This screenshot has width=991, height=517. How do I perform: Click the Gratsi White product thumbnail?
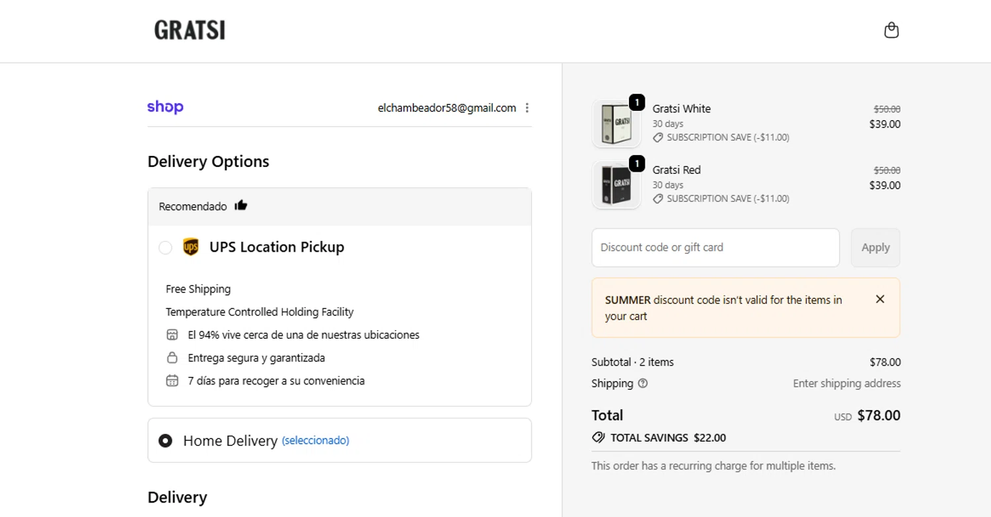(616, 123)
